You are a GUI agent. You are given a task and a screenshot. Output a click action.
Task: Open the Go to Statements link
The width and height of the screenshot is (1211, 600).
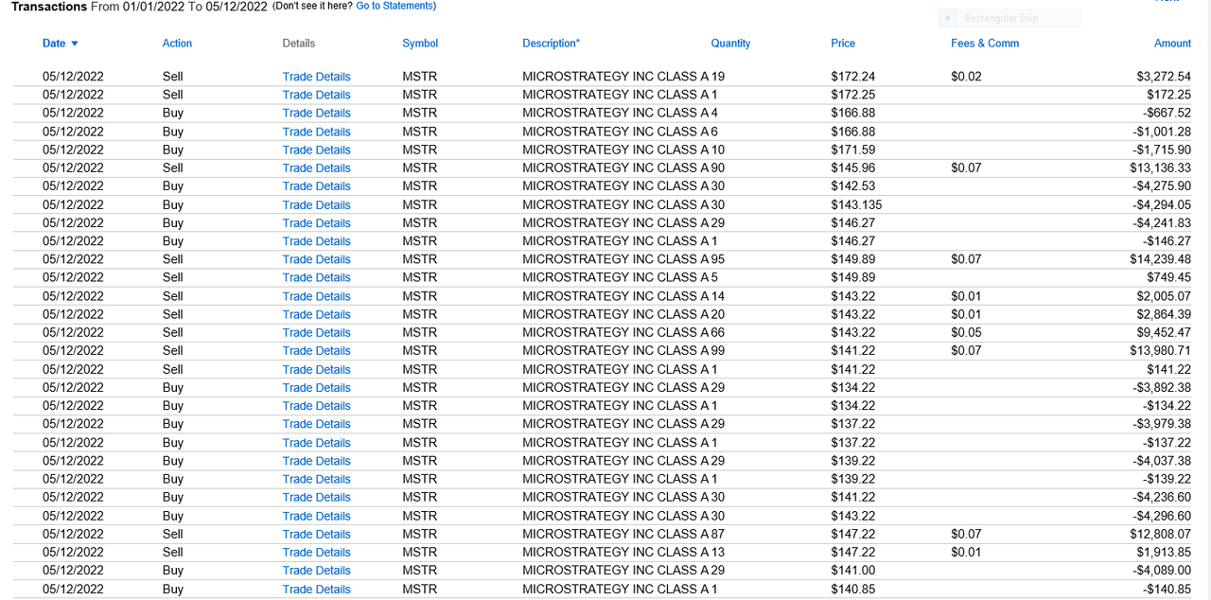click(x=395, y=6)
